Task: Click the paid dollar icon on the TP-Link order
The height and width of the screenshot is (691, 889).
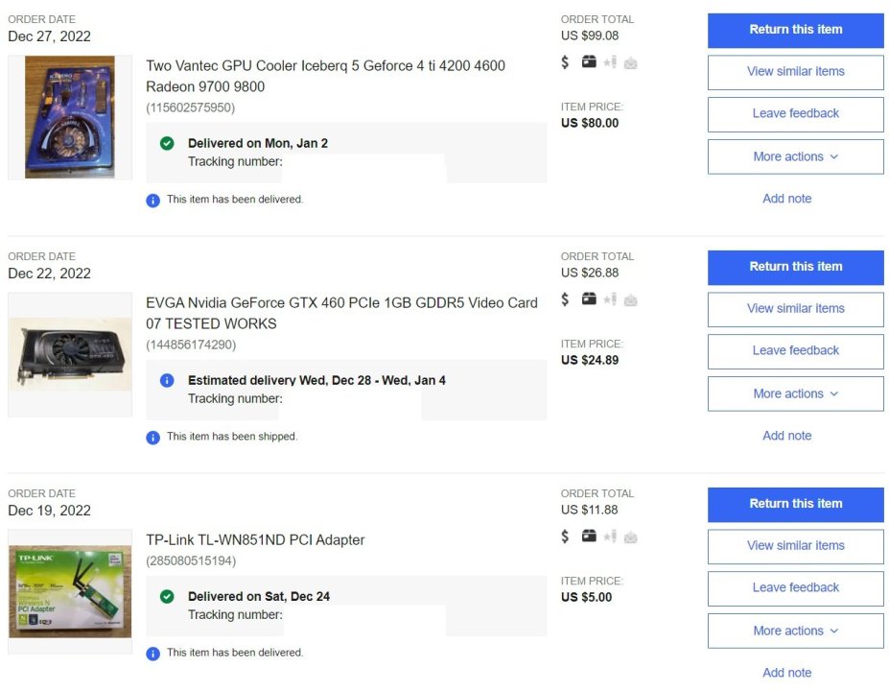Action: point(565,536)
